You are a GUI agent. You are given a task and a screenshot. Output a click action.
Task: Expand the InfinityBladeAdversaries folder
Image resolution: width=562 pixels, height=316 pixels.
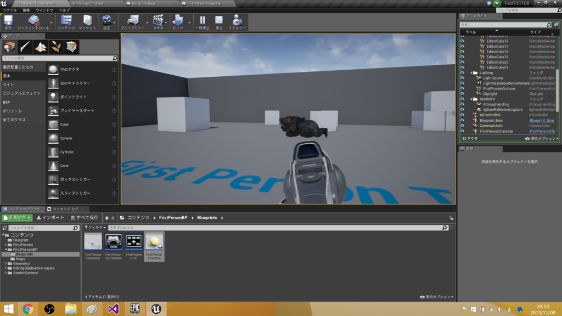[x=5, y=268]
